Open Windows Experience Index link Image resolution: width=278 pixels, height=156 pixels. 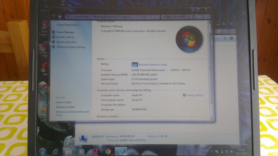click(x=153, y=64)
